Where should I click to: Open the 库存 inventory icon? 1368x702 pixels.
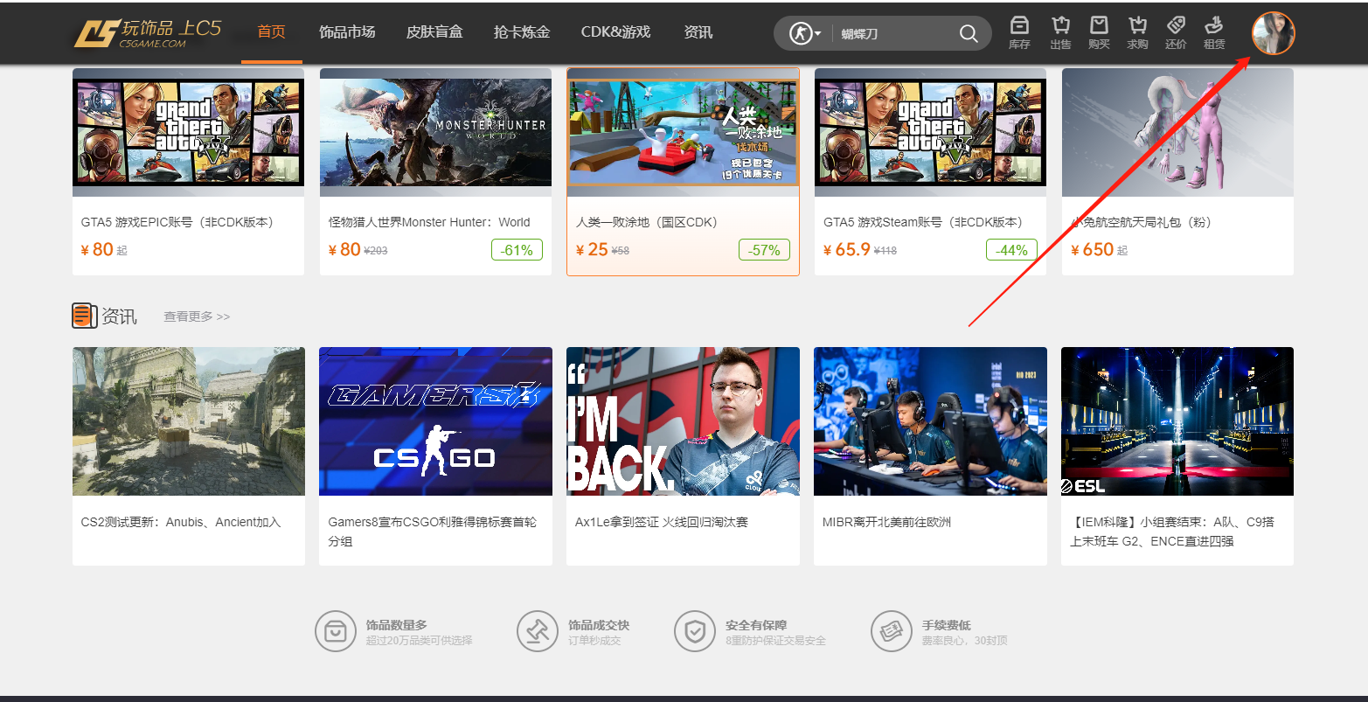pos(1018,33)
